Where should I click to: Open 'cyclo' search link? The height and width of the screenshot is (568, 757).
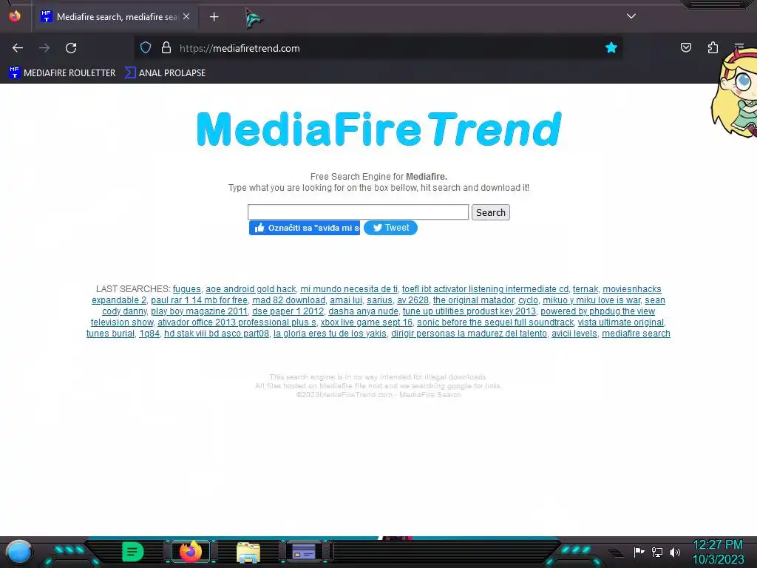click(528, 300)
